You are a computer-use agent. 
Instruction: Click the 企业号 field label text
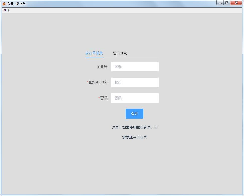click(x=102, y=67)
